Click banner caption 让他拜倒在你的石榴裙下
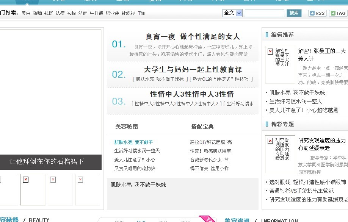348x222 pixels. [47, 161]
